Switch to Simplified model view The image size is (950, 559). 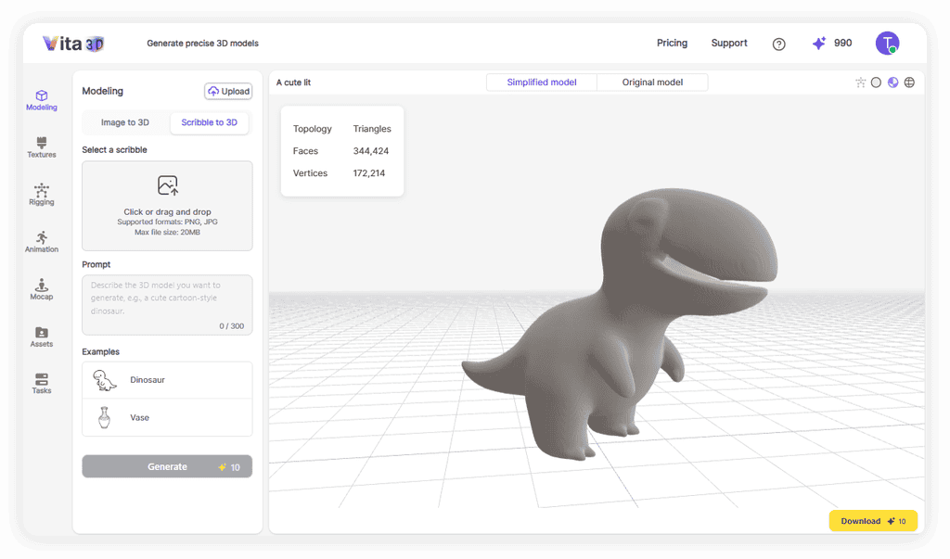point(541,82)
